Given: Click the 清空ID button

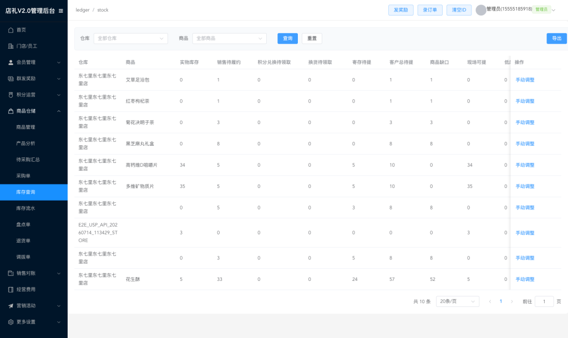Looking at the screenshot, I should click(x=459, y=10).
